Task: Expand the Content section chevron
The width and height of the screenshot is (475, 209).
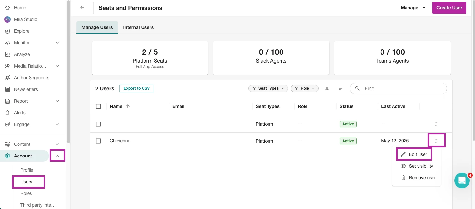Action: (x=57, y=144)
